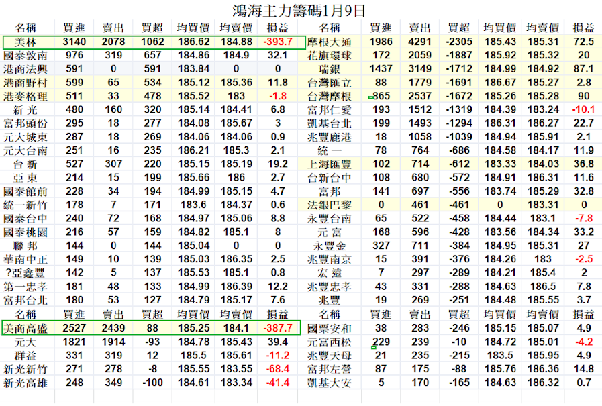Click 永豐台南's 損益 value -7.8
Image resolution: width=602 pixels, height=406 pixels.
point(584,218)
